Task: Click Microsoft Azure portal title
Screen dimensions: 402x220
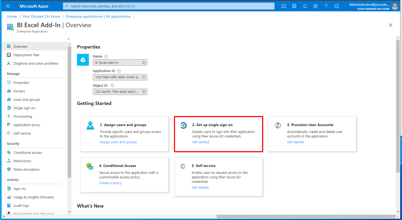Action: [34, 6]
